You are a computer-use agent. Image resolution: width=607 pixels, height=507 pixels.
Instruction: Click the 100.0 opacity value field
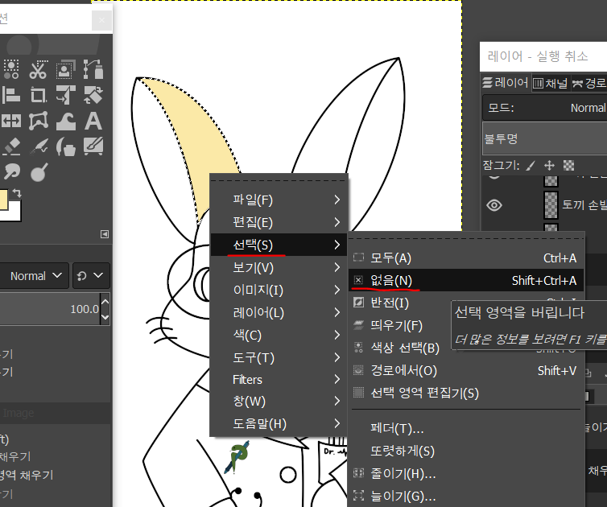pyautogui.click(x=50, y=309)
